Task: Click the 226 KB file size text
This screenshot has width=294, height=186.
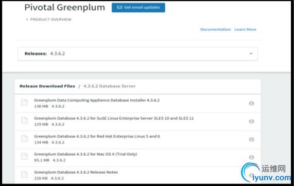Action: pos(41,178)
